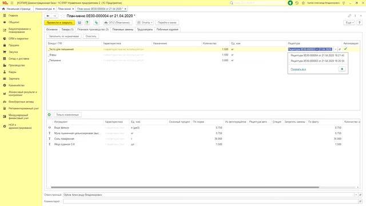Open the Кадры sidebar section
Screen dimensions: 366x206
tap(13, 72)
